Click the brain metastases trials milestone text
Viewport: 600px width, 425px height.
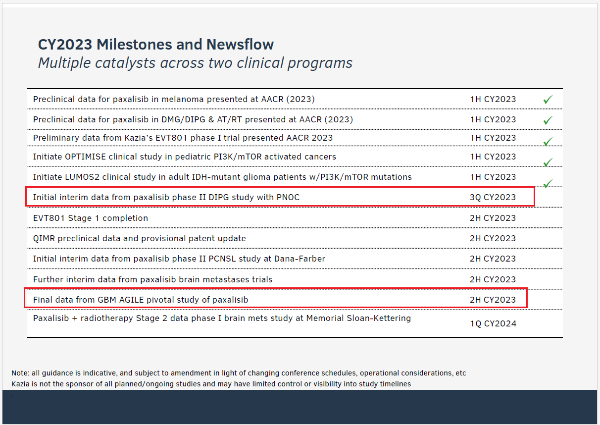tap(152, 279)
